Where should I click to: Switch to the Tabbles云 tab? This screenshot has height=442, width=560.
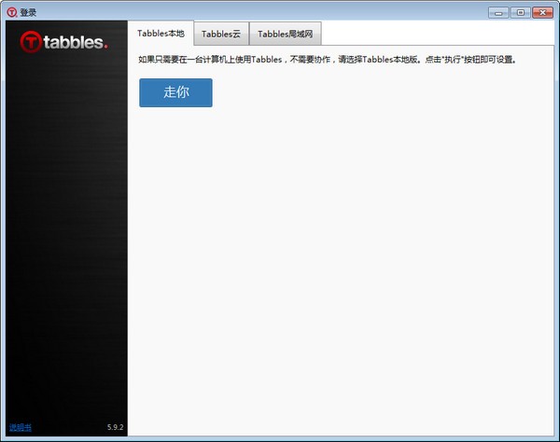(221, 34)
